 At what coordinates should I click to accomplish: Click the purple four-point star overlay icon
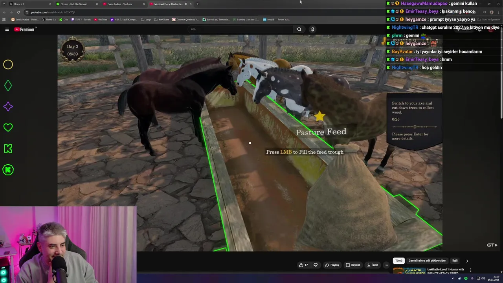click(x=8, y=107)
